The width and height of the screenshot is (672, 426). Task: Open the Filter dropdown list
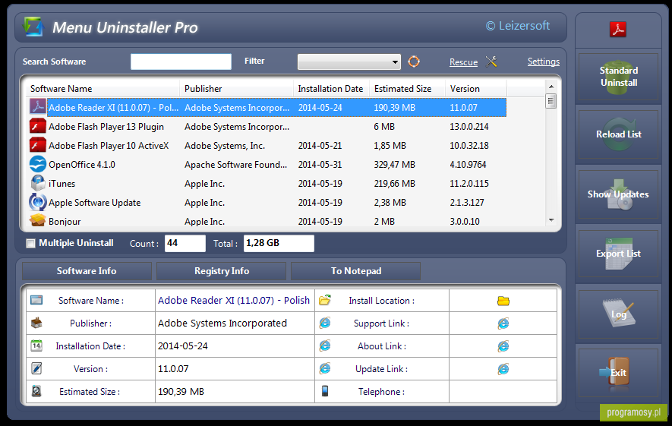(349, 62)
